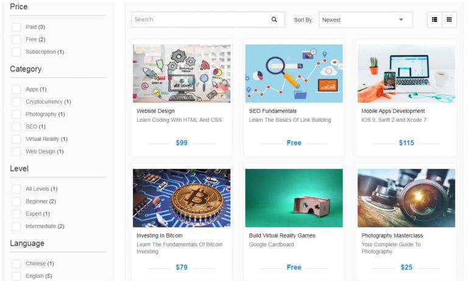The image size is (468, 281).
Task: Toggle the English language filter
Action: (x=16, y=276)
